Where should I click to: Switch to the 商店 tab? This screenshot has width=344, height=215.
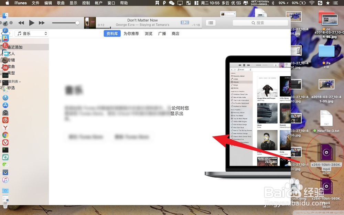175,34
